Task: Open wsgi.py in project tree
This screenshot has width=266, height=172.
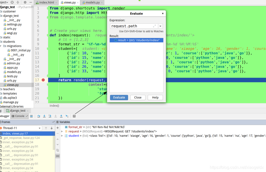Action: tap(12, 33)
